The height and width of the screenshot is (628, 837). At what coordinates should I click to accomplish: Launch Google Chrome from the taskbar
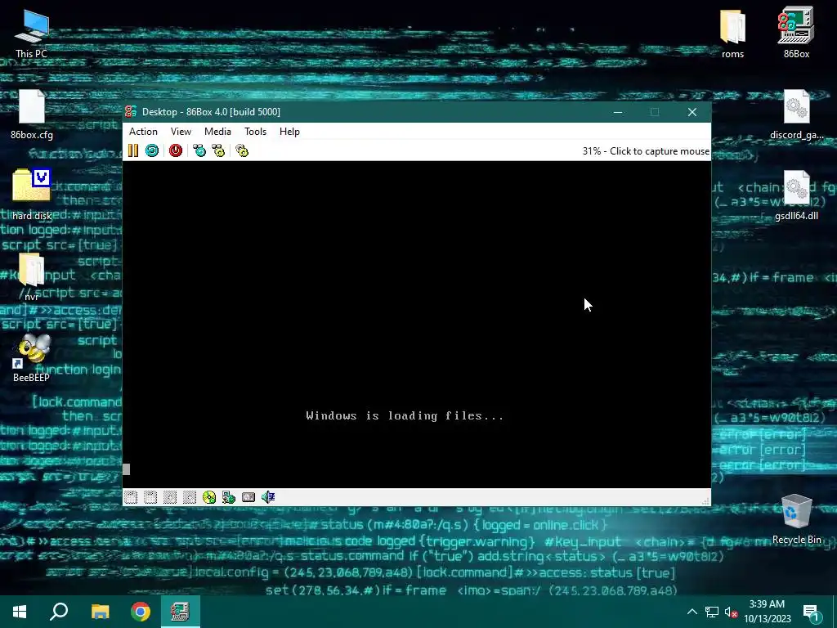141,612
